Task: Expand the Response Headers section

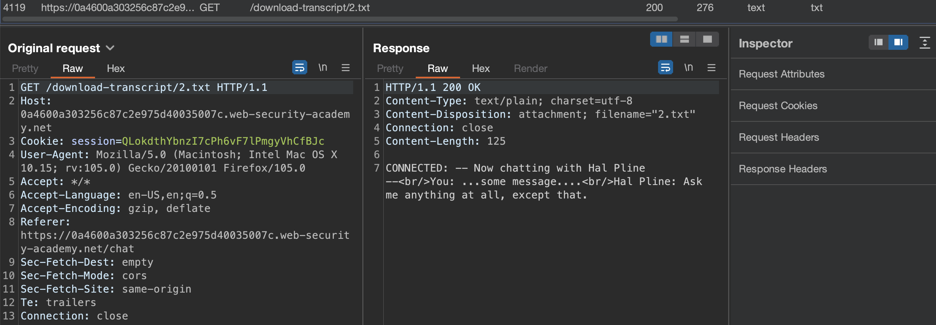Action: tap(783, 169)
